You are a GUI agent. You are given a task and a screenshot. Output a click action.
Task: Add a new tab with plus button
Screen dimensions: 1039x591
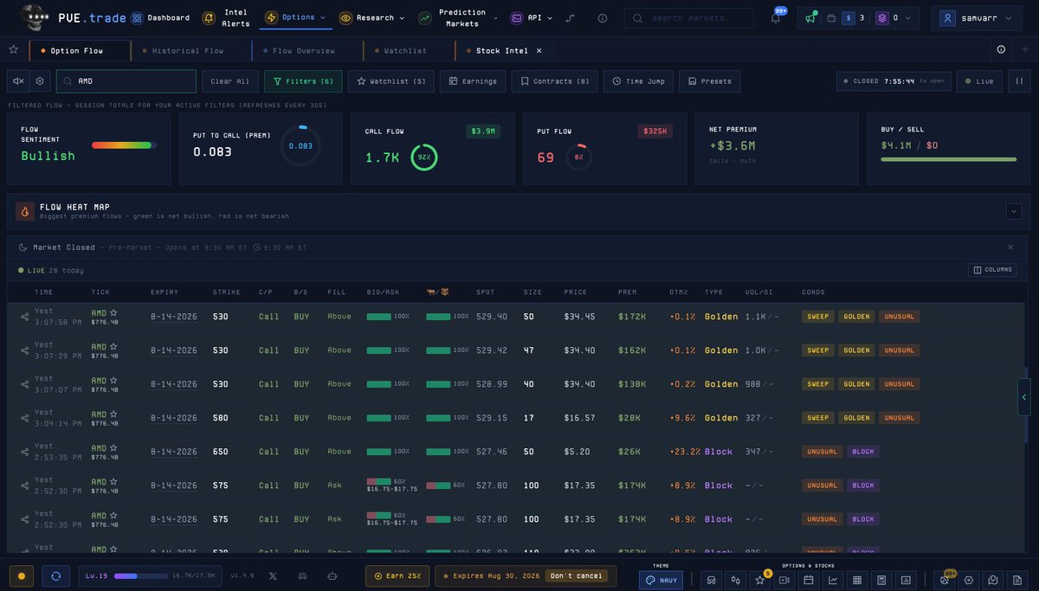(x=1024, y=50)
